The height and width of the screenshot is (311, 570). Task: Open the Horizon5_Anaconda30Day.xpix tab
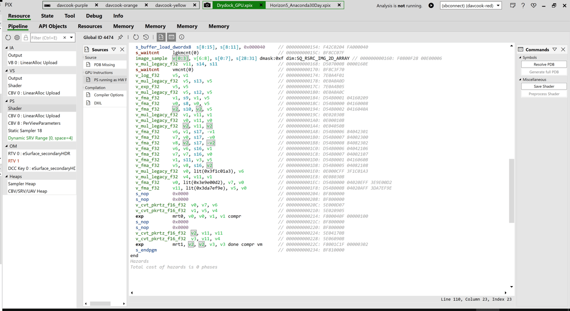(300, 5)
